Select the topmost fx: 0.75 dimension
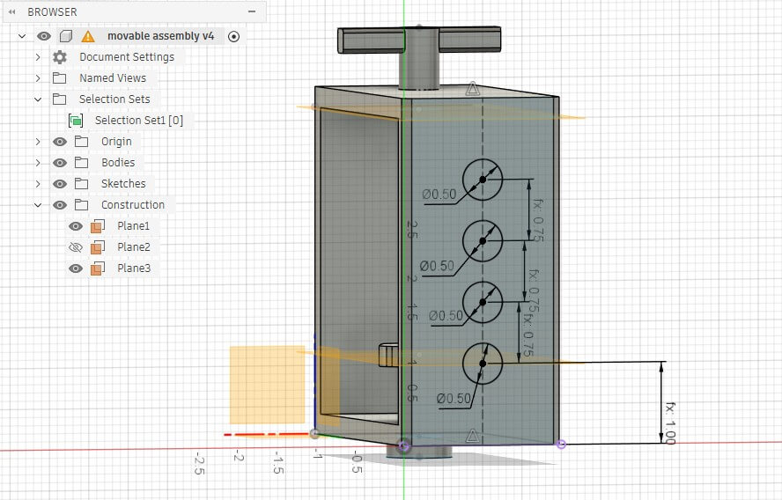This screenshot has height=500, width=782. pyautogui.click(x=539, y=220)
